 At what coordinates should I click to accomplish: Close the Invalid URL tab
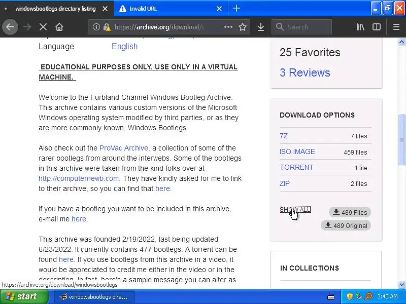(x=219, y=9)
